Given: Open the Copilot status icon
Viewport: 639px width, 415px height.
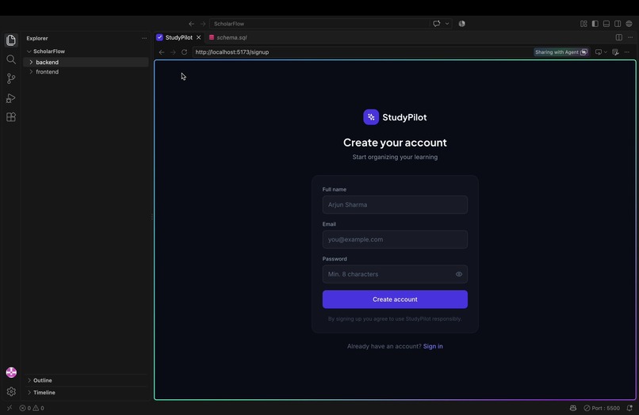Looking at the screenshot, I should [573, 408].
